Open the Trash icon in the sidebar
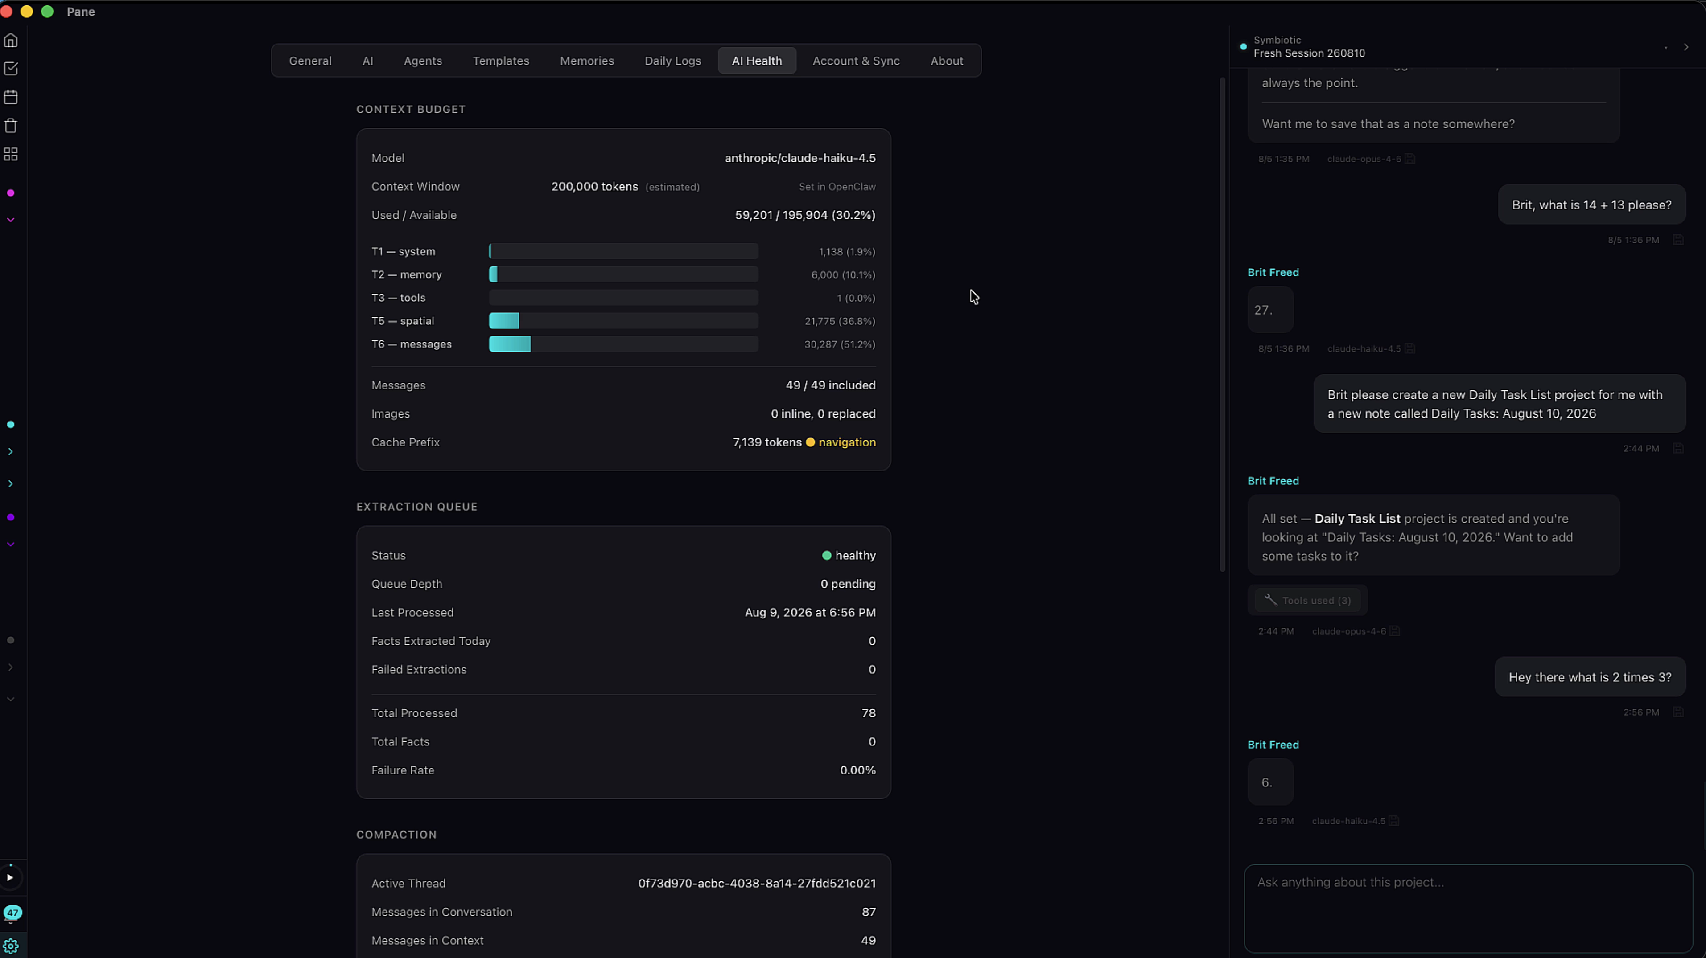This screenshot has width=1706, height=958. [x=11, y=126]
